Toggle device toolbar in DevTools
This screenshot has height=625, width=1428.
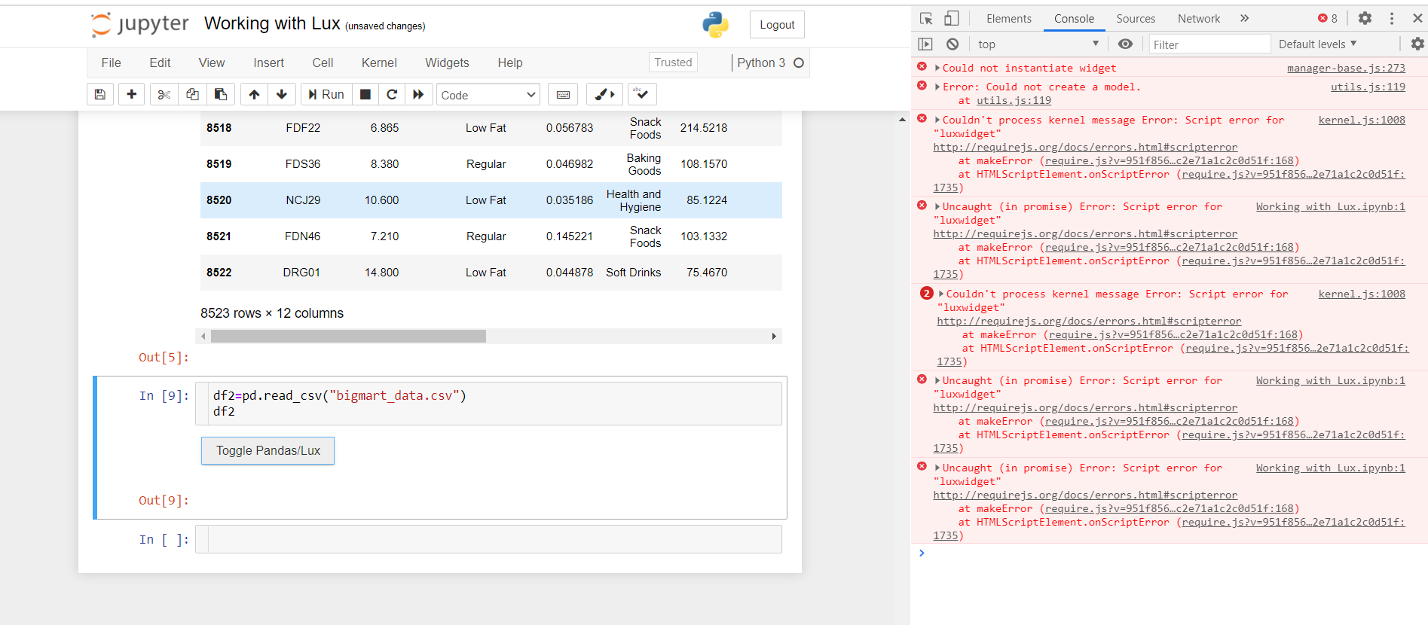pyautogui.click(x=952, y=18)
